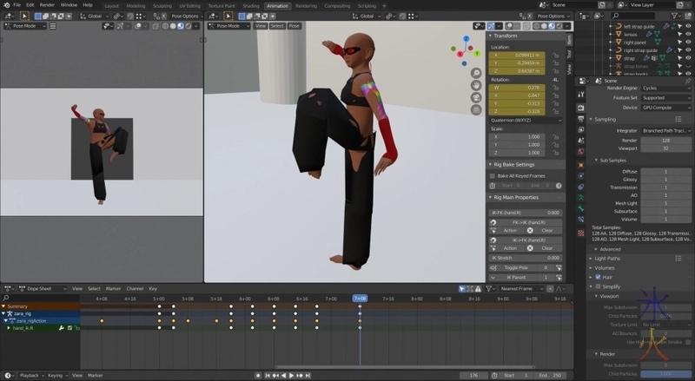Expand the Light Paths panel
The width and height of the screenshot is (695, 381).
606,258
